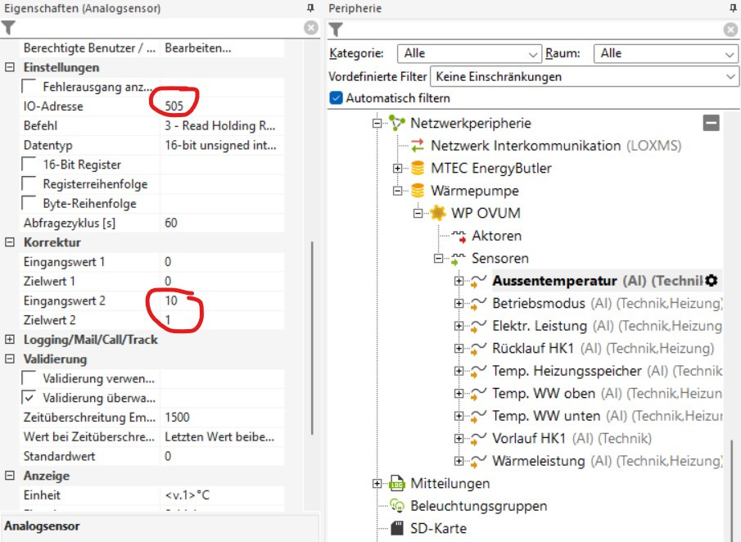Click the Mitteilungen log icon
741x542 pixels.
click(x=397, y=483)
